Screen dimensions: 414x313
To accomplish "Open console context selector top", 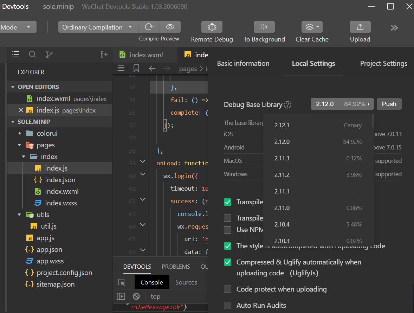I will [x=156, y=296].
